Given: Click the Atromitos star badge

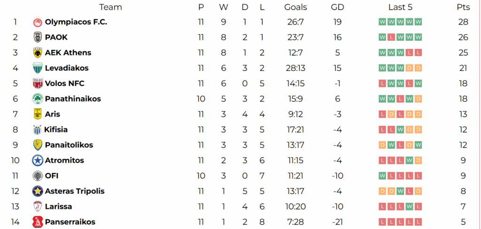Looking at the screenshot, I should click(38, 160).
